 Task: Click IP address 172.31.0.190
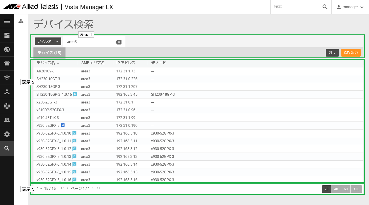(x=127, y=125)
